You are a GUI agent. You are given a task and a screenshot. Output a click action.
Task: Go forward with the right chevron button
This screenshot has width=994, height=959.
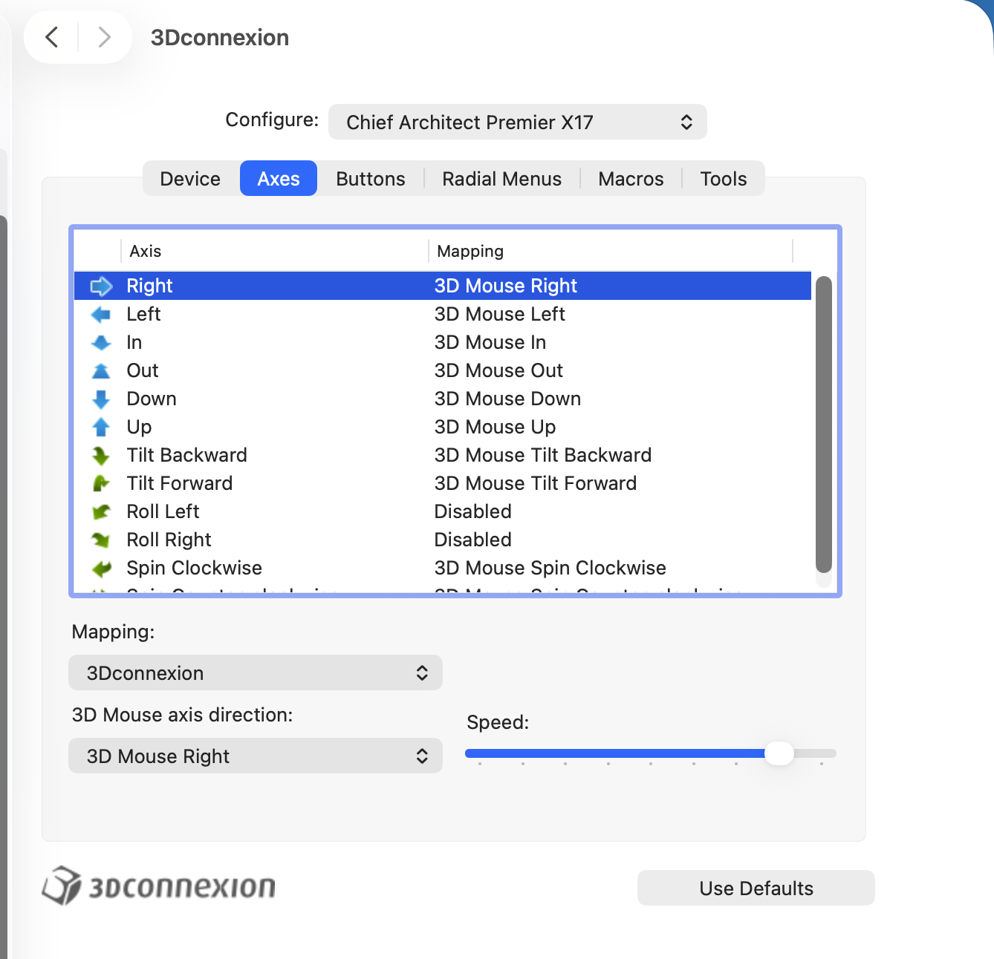point(104,37)
